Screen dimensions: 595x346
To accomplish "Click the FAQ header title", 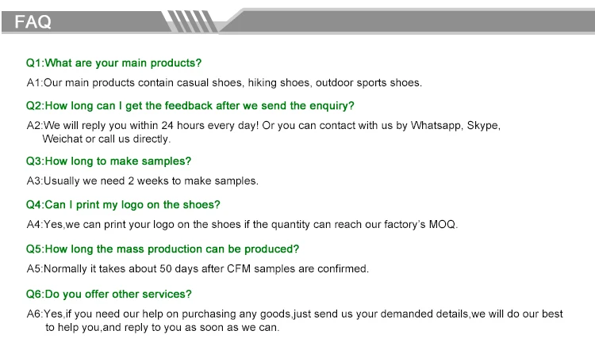I will pos(33,21).
